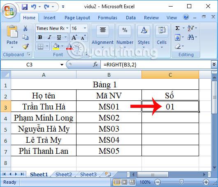The width and height of the screenshot is (218, 187).
Task: Toggle Italic formatting
Action: [49, 37]
